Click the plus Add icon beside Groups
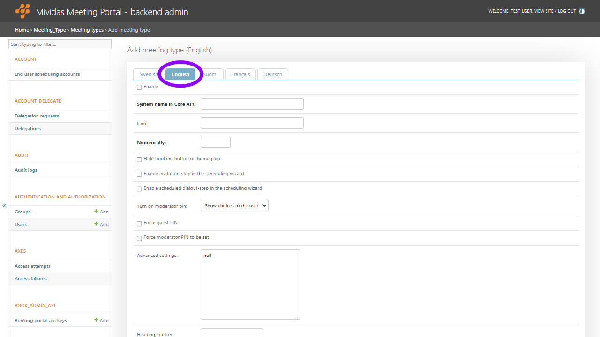This screenshot has height=337, width=600. 101,212
